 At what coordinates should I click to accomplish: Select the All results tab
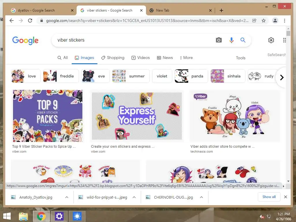pyautogui.click(x=62, y=58)
